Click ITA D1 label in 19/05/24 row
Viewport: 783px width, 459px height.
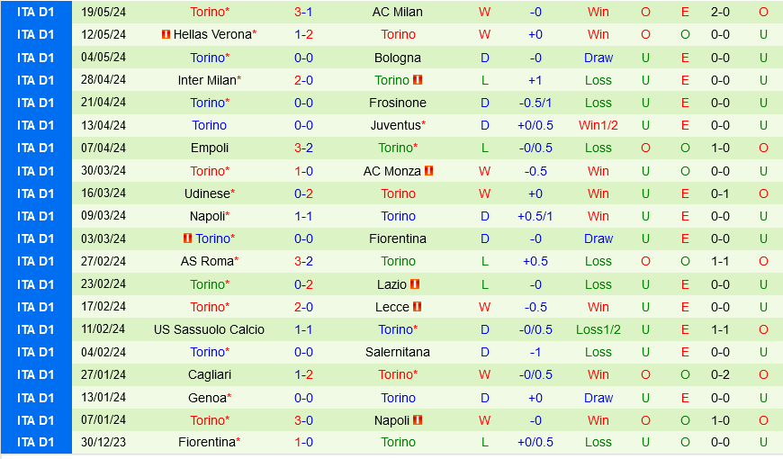pos(36,13)
